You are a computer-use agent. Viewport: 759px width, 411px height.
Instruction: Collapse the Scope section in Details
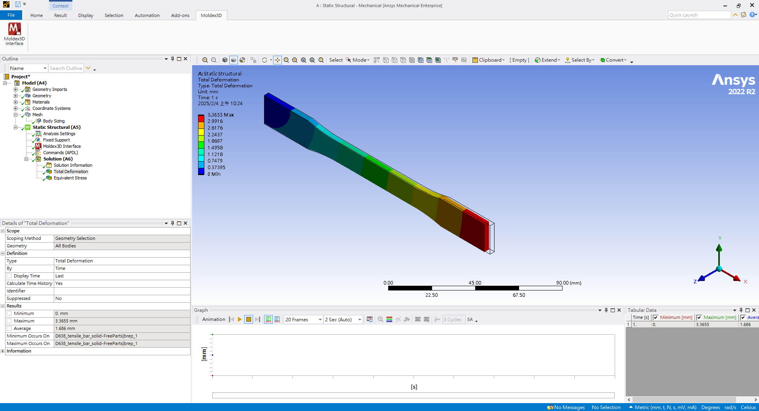coord(2,231)
